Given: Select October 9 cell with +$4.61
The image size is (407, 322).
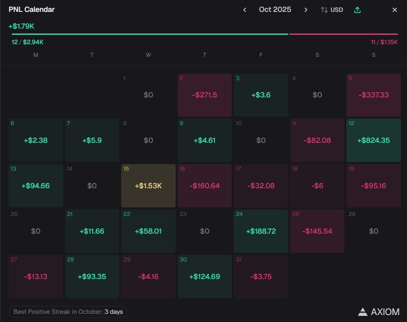Looking at the screenshot, I should [205, 140].
